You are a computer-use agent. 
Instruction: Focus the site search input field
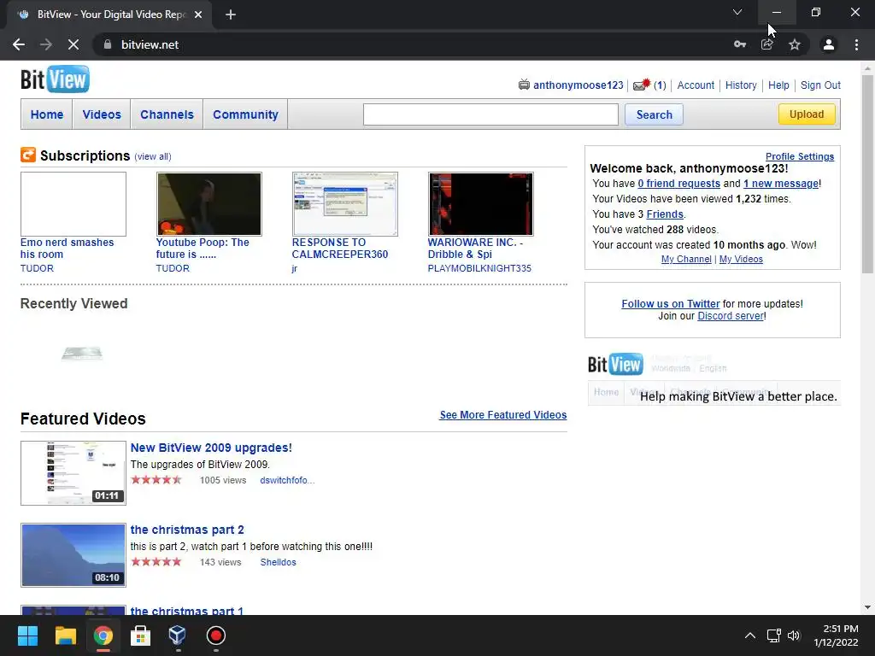490,114
